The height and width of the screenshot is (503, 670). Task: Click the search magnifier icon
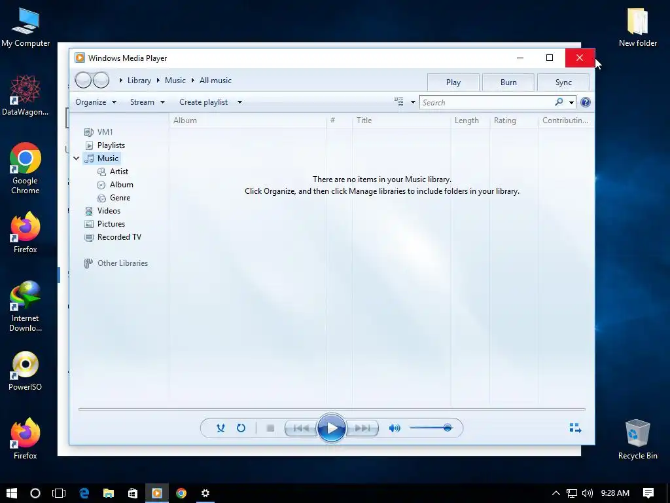pyautogui.click(x=559, y=102)
